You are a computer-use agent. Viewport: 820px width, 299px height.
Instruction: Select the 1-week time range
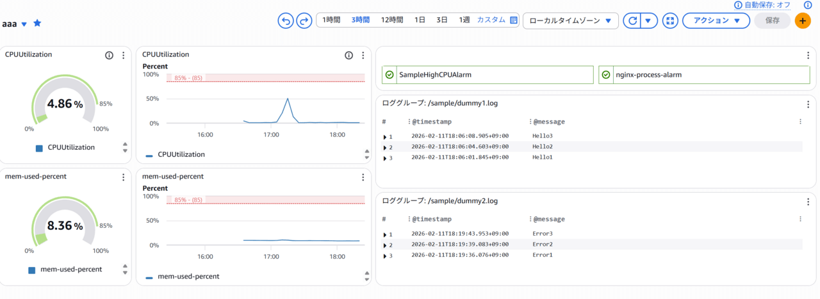click(x=464, y=20)
